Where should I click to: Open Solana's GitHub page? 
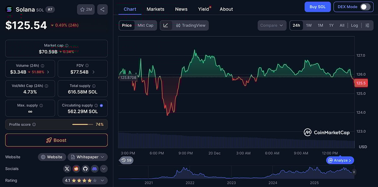[x=85, y=169]
